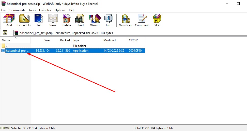Sort by the CRC32 column header

pos(136,40)
